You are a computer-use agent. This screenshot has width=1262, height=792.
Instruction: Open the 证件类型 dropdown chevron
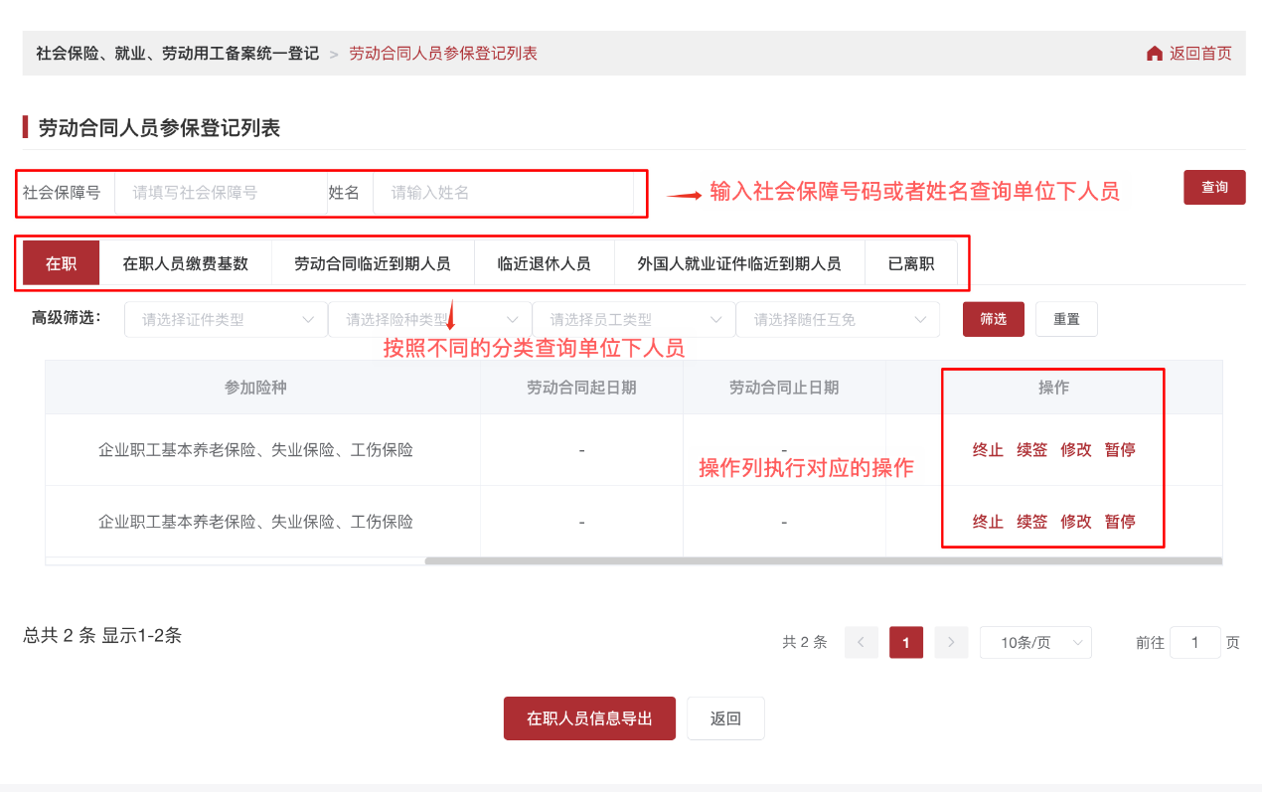click(x=308, y=319)
